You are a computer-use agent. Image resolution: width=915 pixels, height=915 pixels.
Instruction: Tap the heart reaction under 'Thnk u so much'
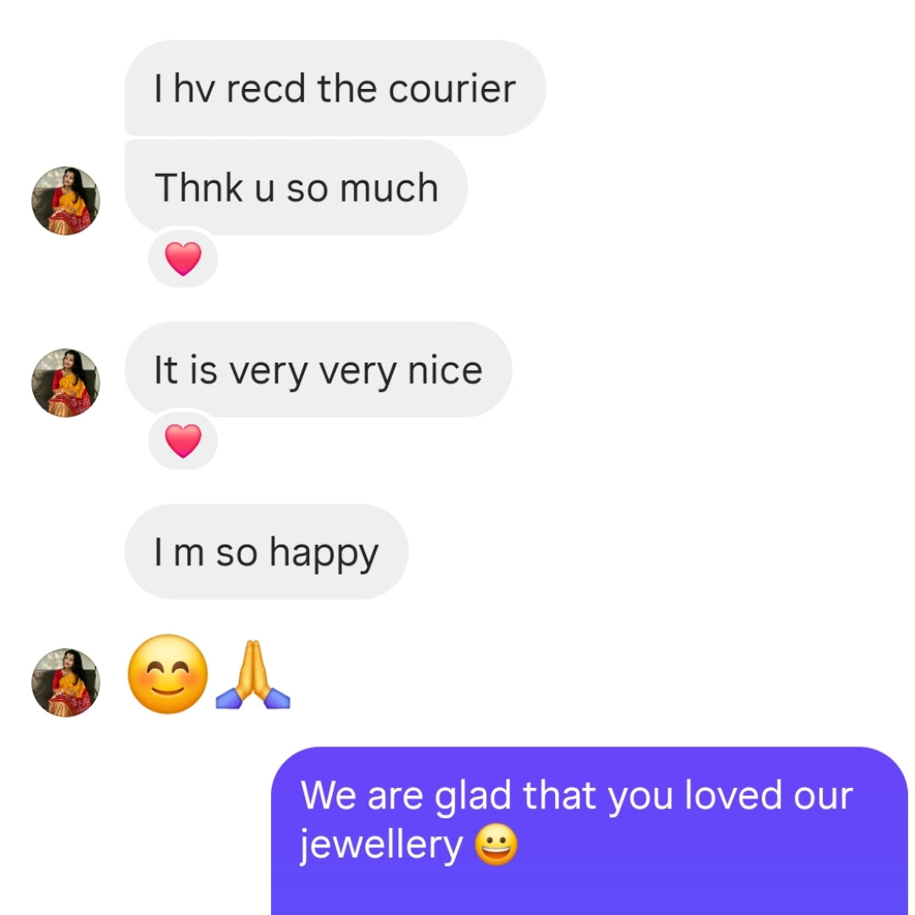click(183, 258)
